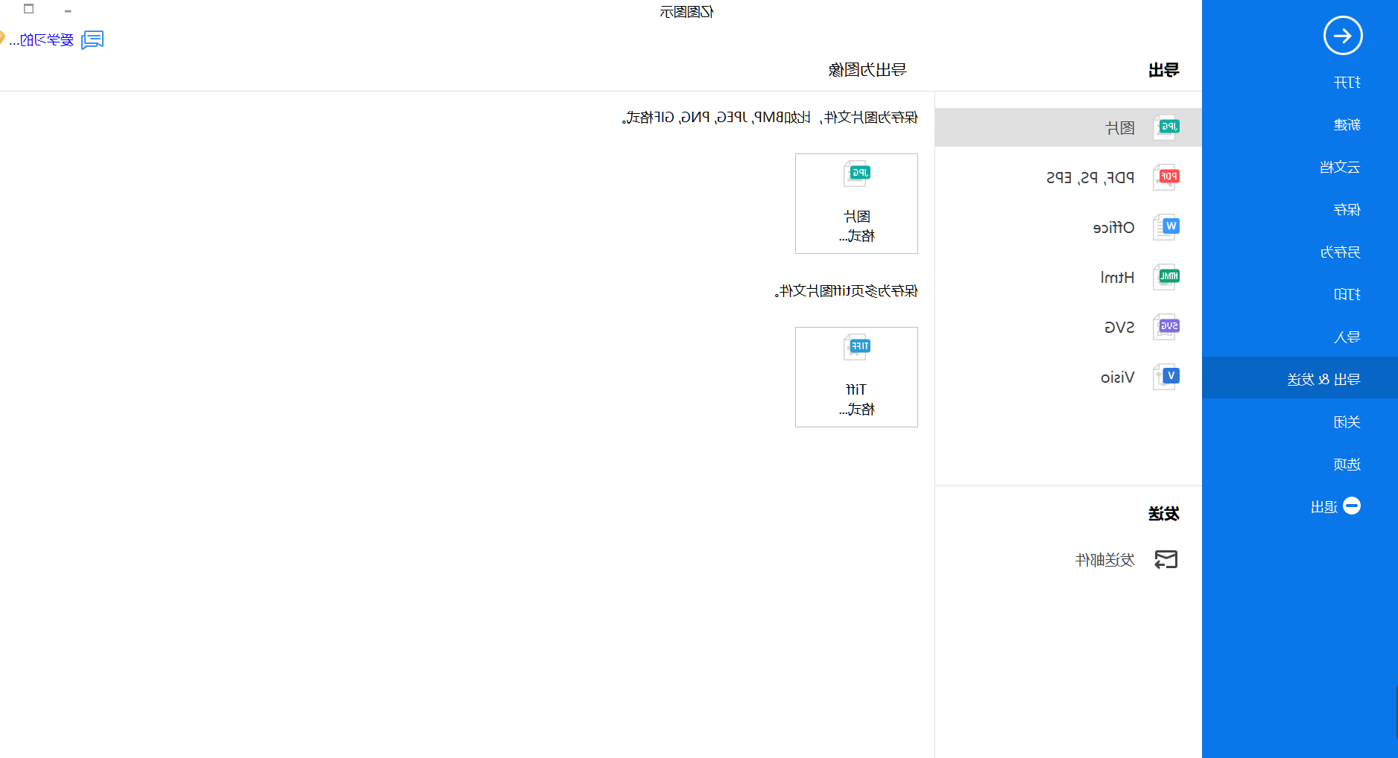Open 选项 in the sidebar
Viewport: 1398px width, 758px height.
tap(1347, 465)
